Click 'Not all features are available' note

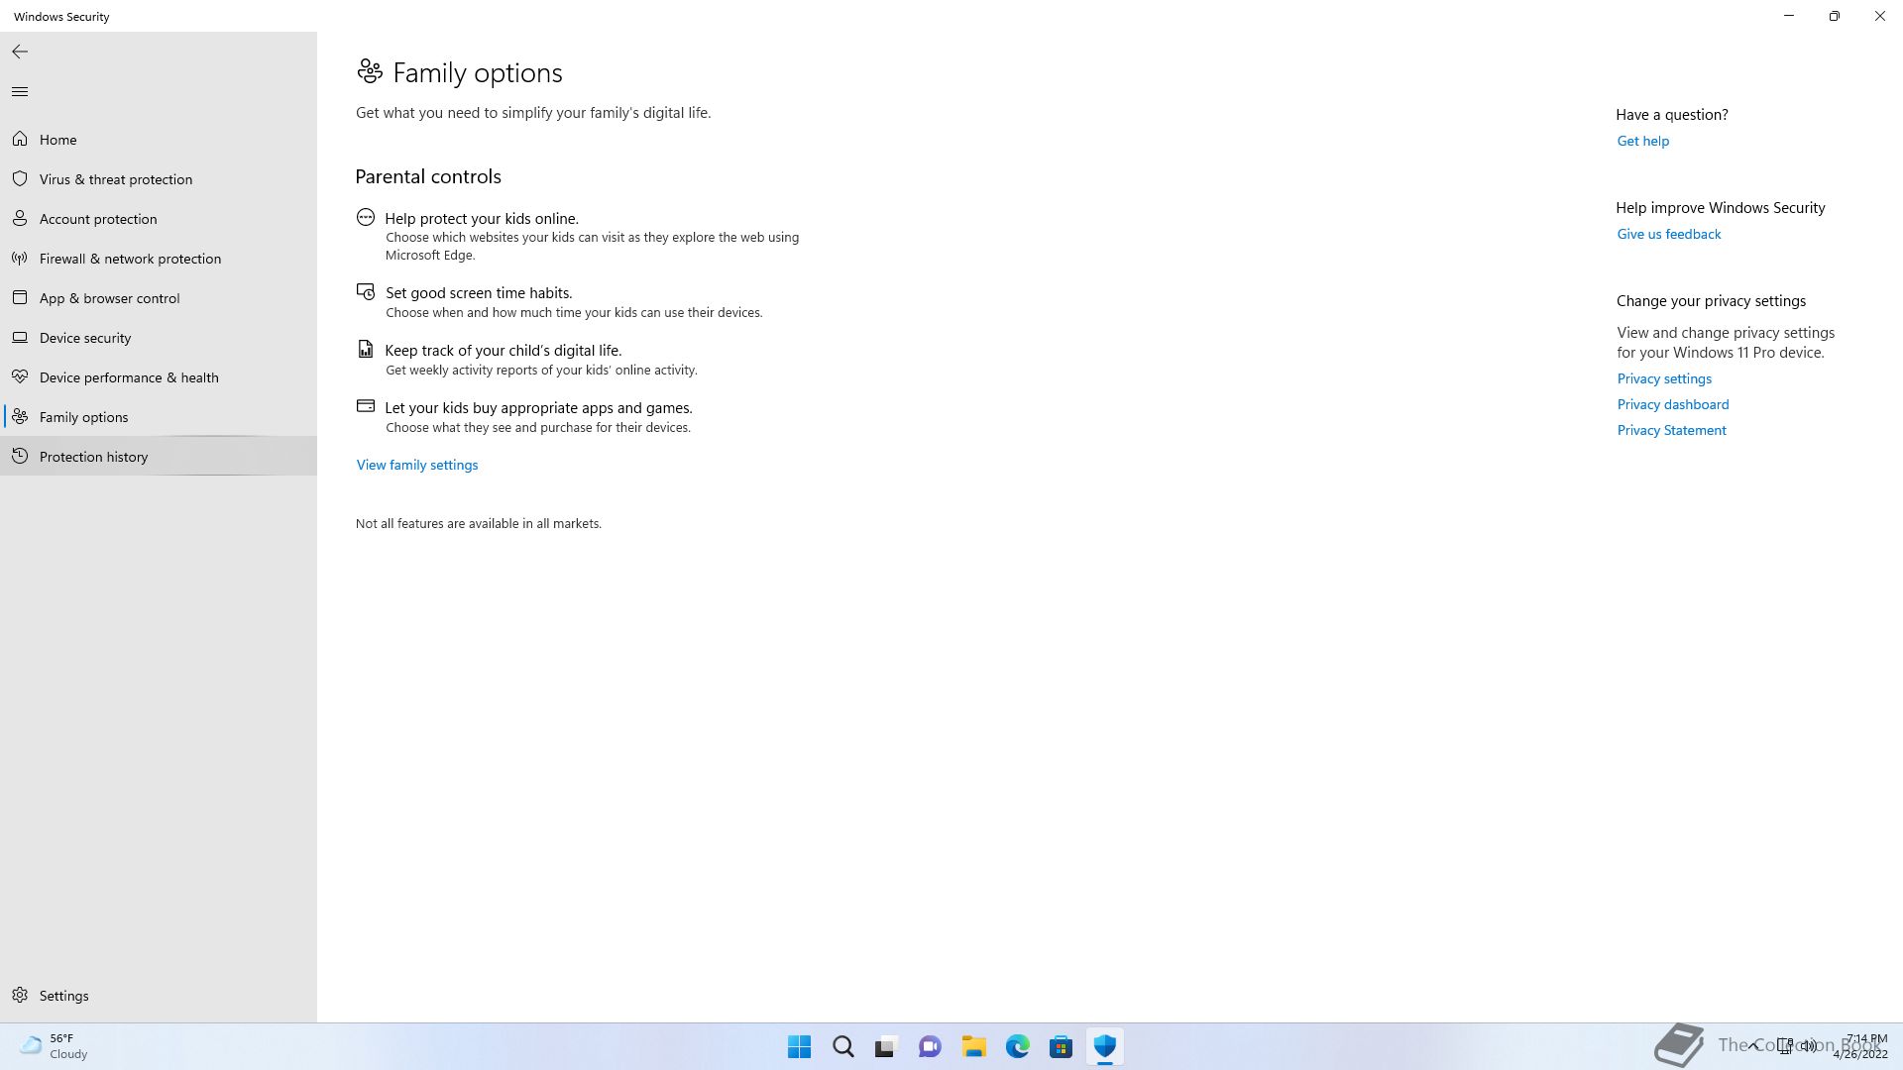click(x=479, y=523)
